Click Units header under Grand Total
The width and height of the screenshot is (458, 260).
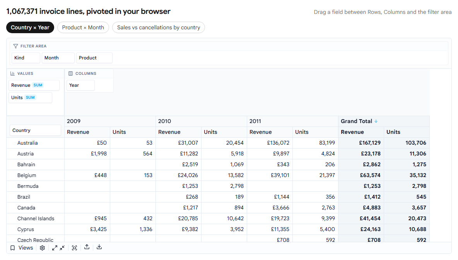click(407, 132)
